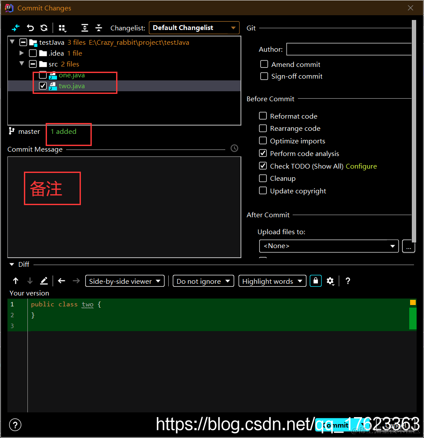The width and height of the screenshot is (424, 438).
Task: Open the Default Changelist dropdown
Action: (194, 28)
